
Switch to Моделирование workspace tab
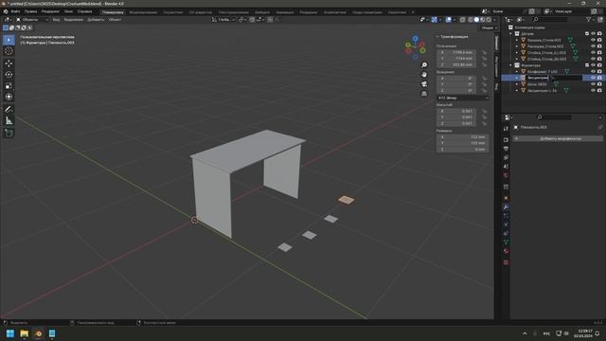coord(143,12)
